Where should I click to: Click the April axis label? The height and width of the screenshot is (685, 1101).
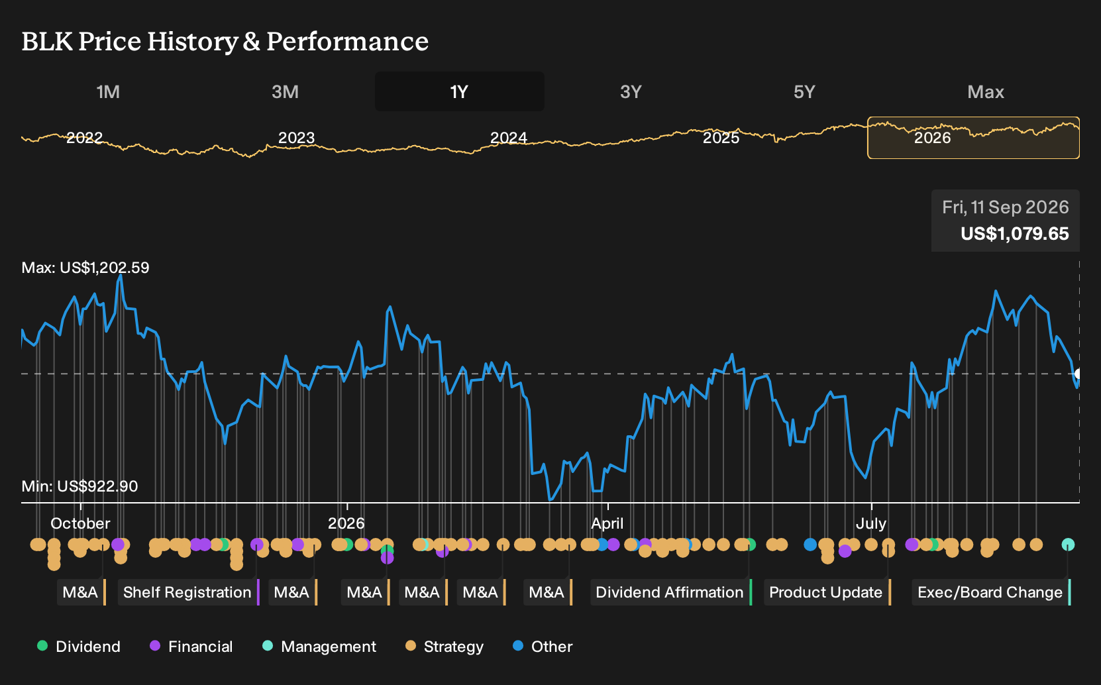coord(607,523)
